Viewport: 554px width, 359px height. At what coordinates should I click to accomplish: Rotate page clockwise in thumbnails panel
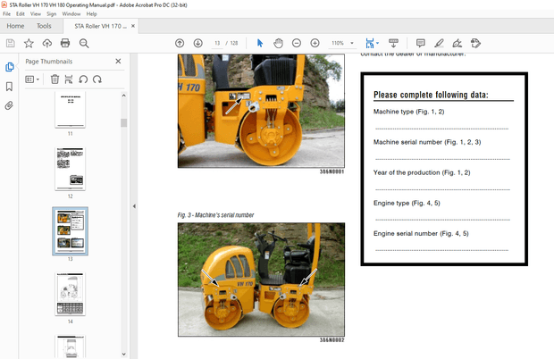coord(96,79)
